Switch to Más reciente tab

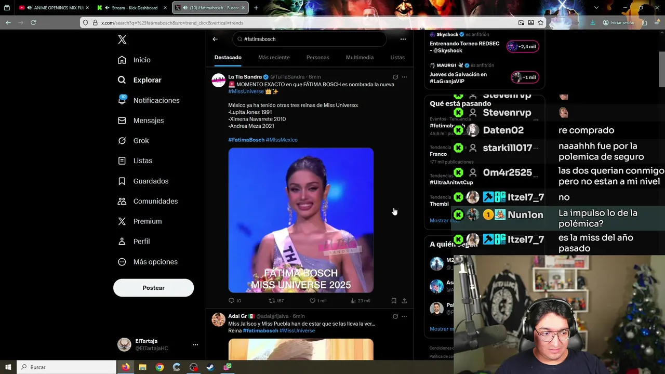coord(274,58)
